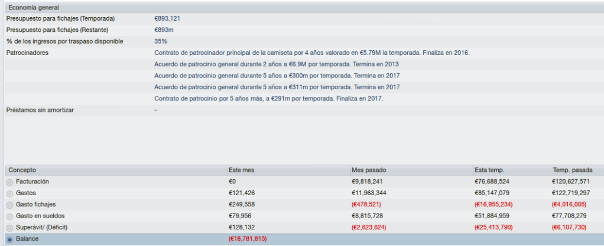
Task: Click the main shirt sponsor contract line
Action: (311, 53)
